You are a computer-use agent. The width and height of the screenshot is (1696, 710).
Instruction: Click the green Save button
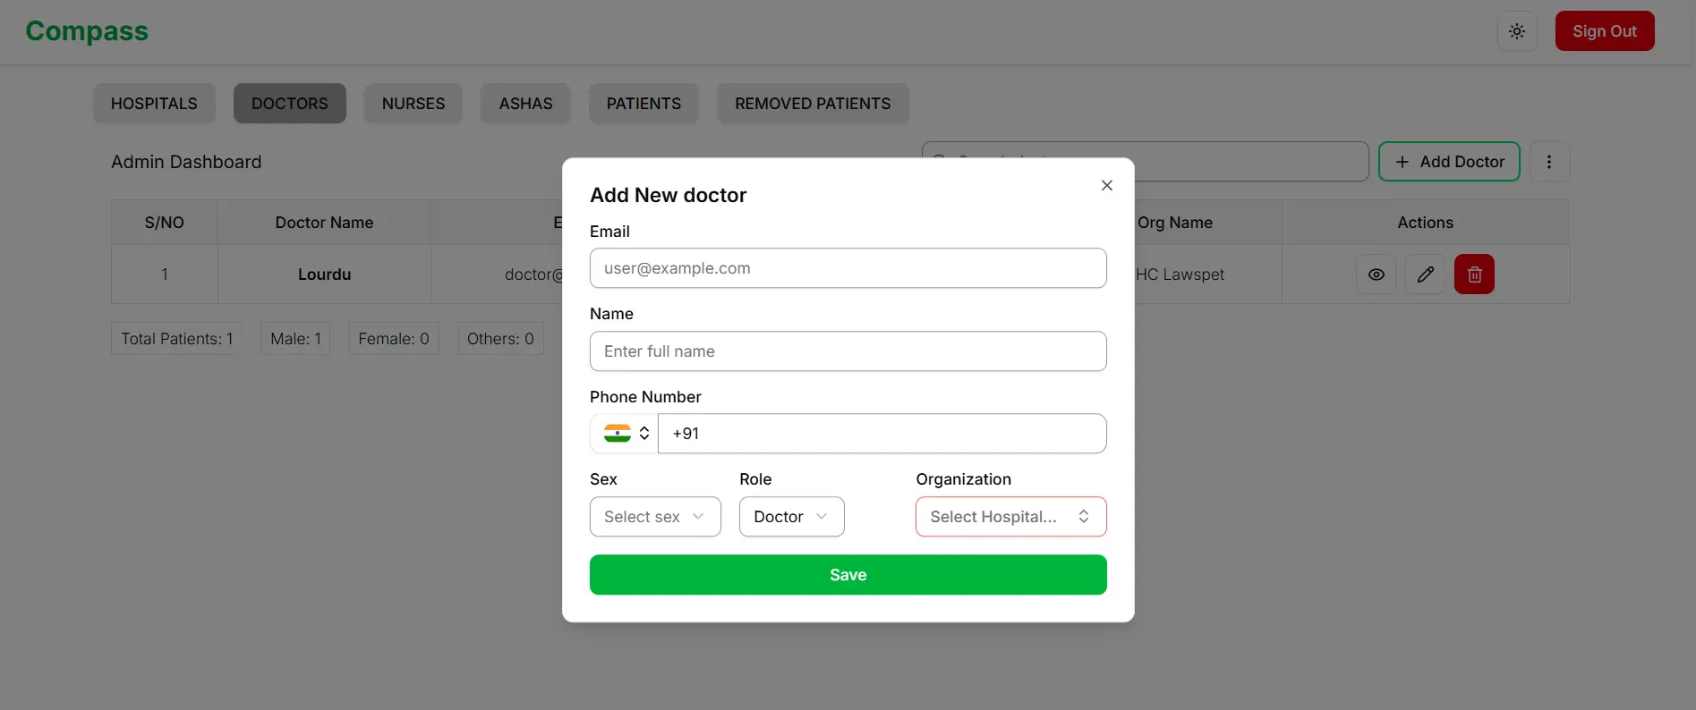pos(848,575)
